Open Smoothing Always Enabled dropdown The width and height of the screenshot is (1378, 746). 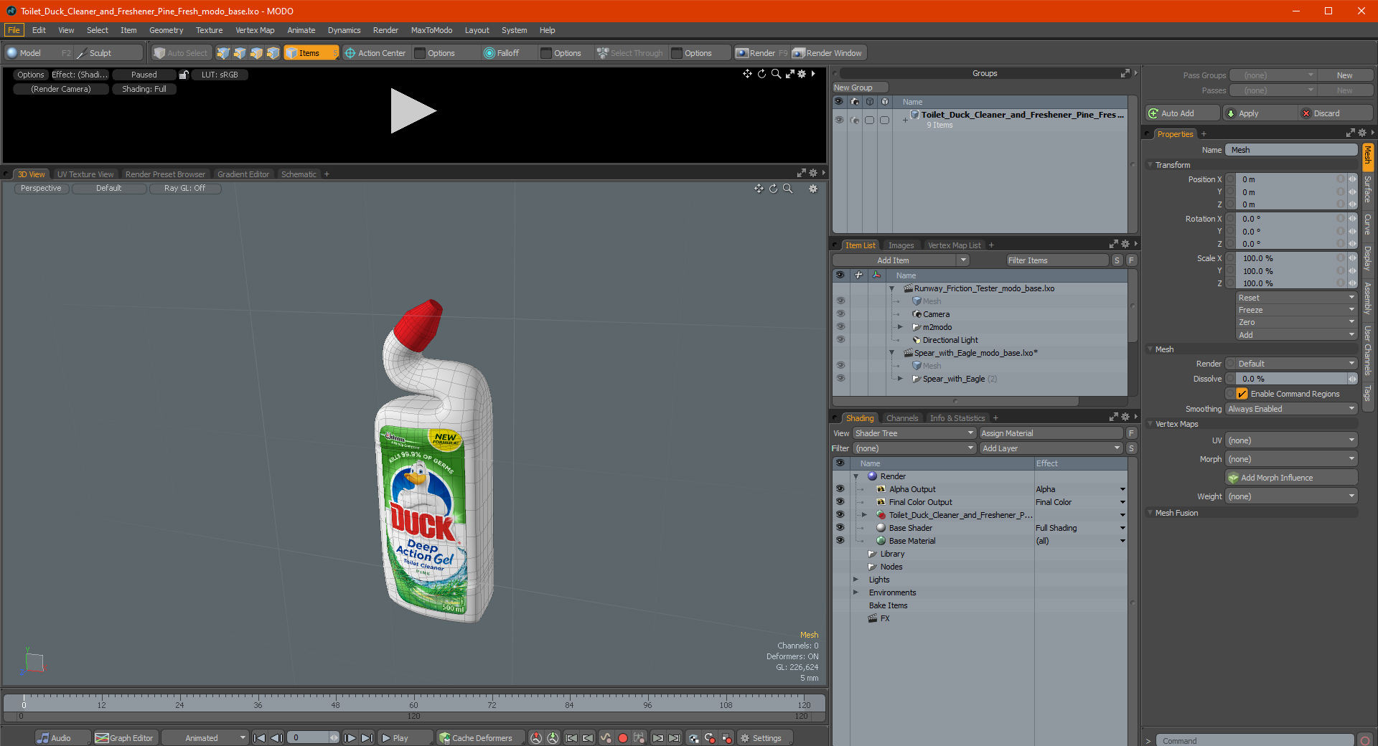(x=1290, y=409)
